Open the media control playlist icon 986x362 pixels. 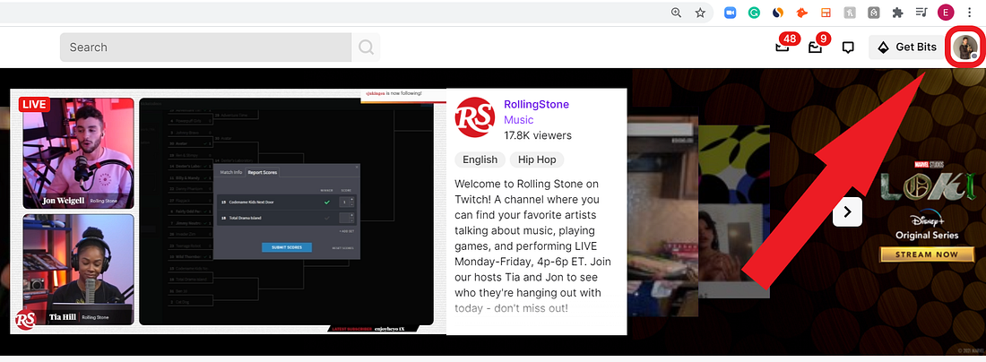921,13
